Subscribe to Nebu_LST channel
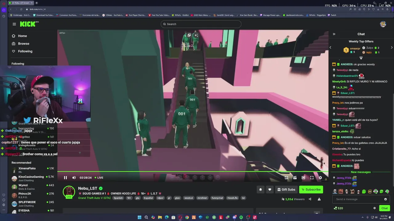 311,190
